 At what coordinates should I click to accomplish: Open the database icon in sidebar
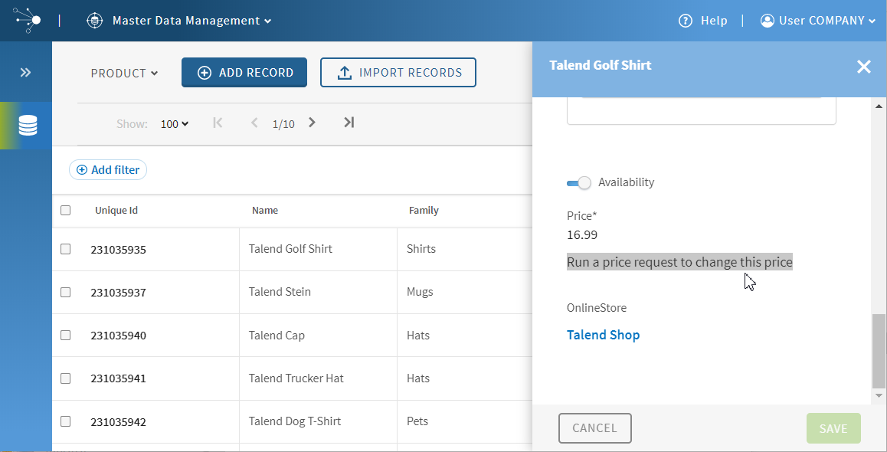click(28, 126)
